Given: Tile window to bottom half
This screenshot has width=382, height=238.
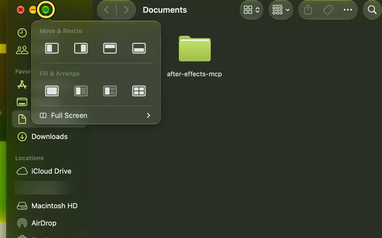Looking at the screenshot, I should (139, 48).
